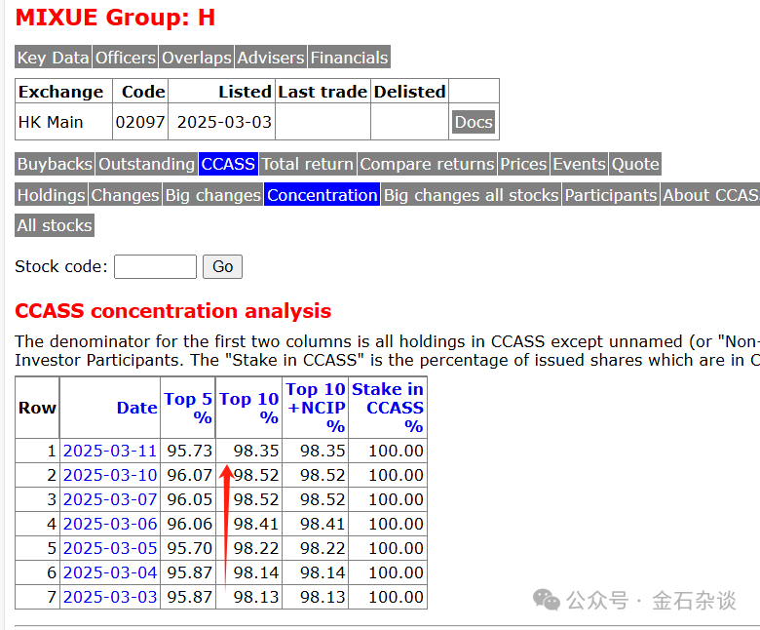This screenshot has width=760, height=630.
Task: Open the 2025-03-05 date link
Action: [x=110, y=548]
